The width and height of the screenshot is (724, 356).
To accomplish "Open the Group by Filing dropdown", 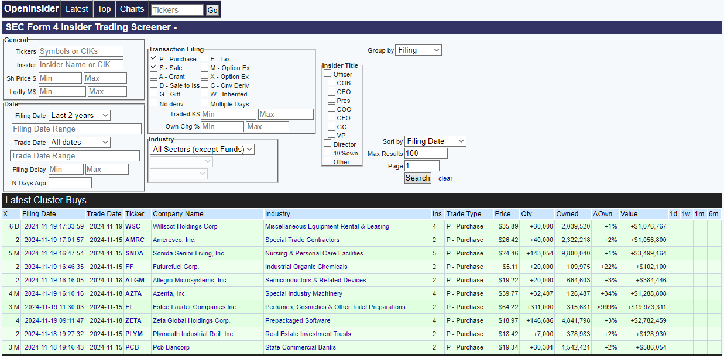I will pyautogui.click(x=418, y=50).
